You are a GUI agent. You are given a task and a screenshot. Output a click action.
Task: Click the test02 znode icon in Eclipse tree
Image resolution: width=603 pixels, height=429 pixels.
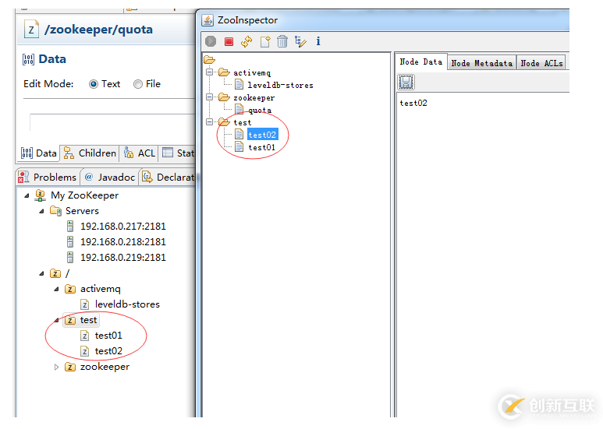85,350
